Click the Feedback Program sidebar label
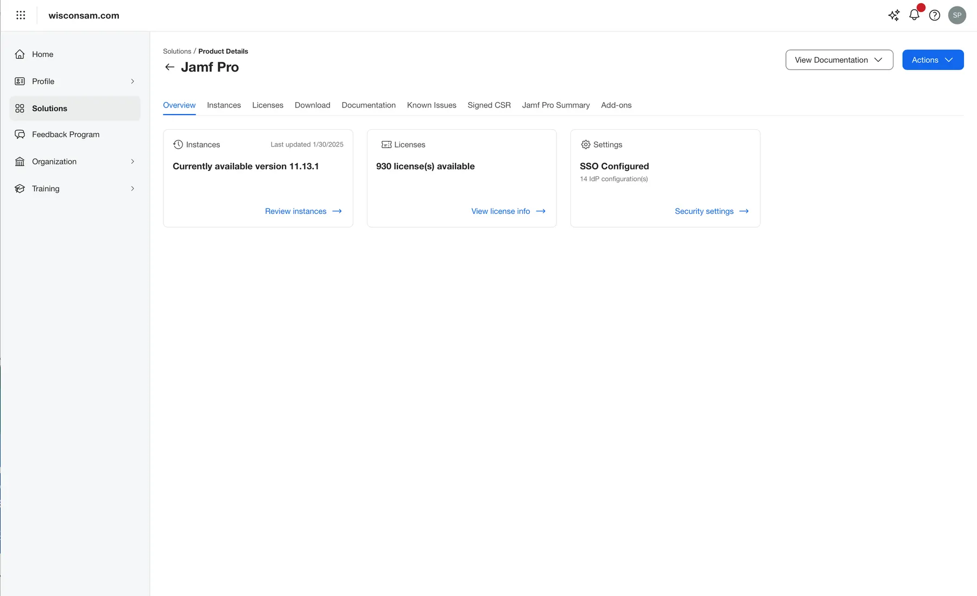The height and width of the screenshot is (596, 977). click(x=66, y=135)
